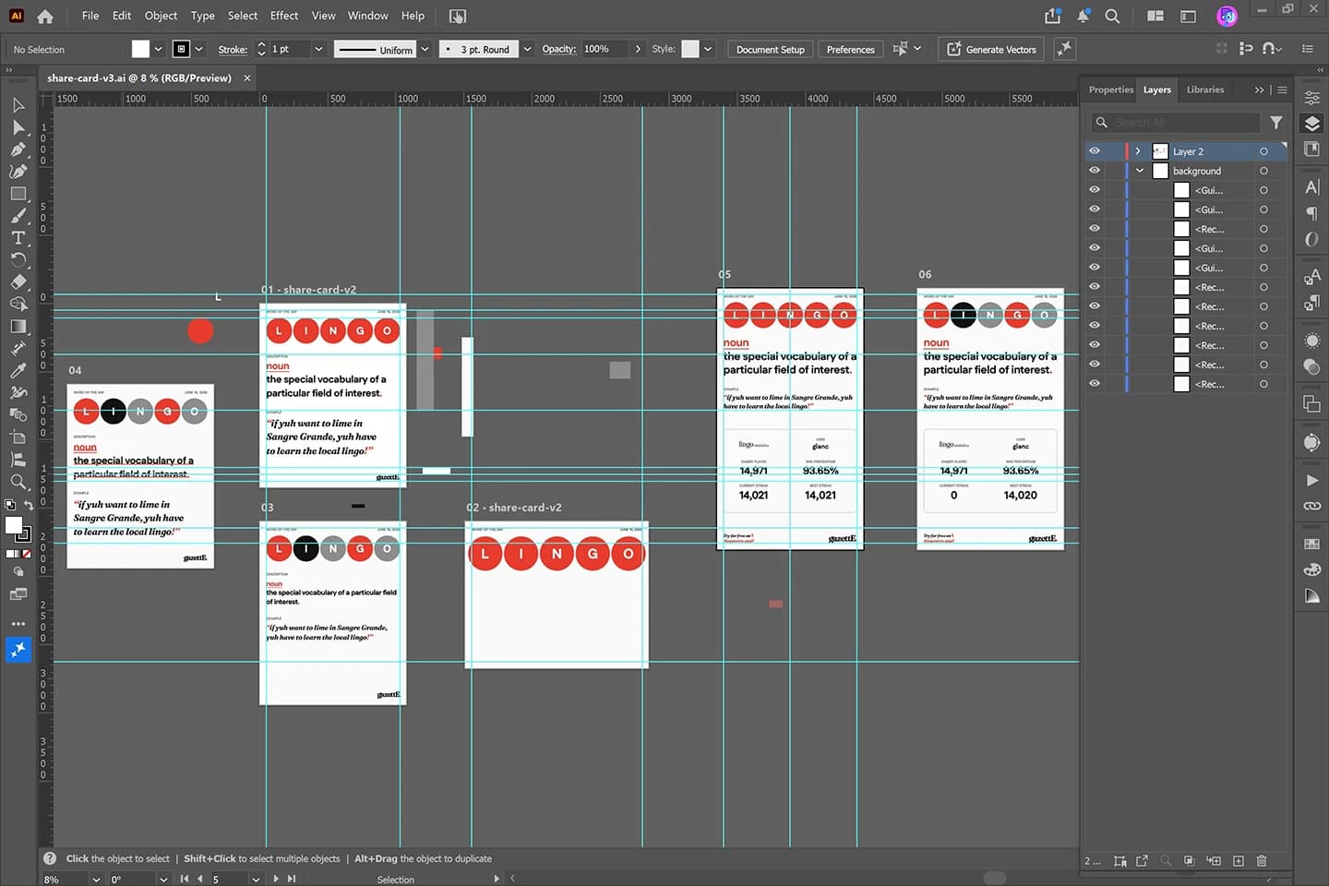Open the Style dropdown arrow
The width and height of the screenshot is (1329, 886).
[708, 49]
